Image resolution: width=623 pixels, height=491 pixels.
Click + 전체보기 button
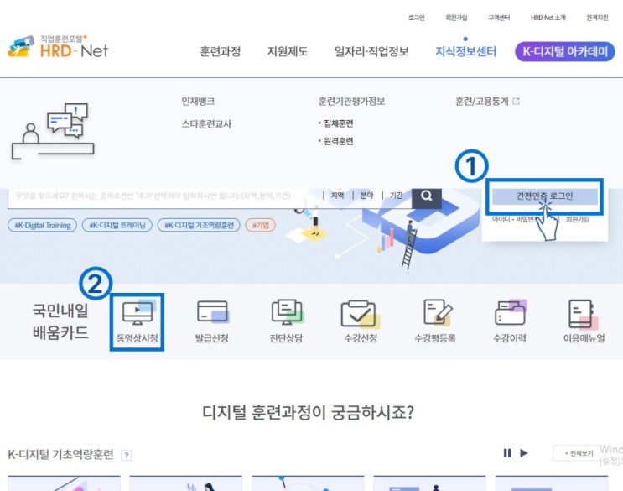click(579, 453)
